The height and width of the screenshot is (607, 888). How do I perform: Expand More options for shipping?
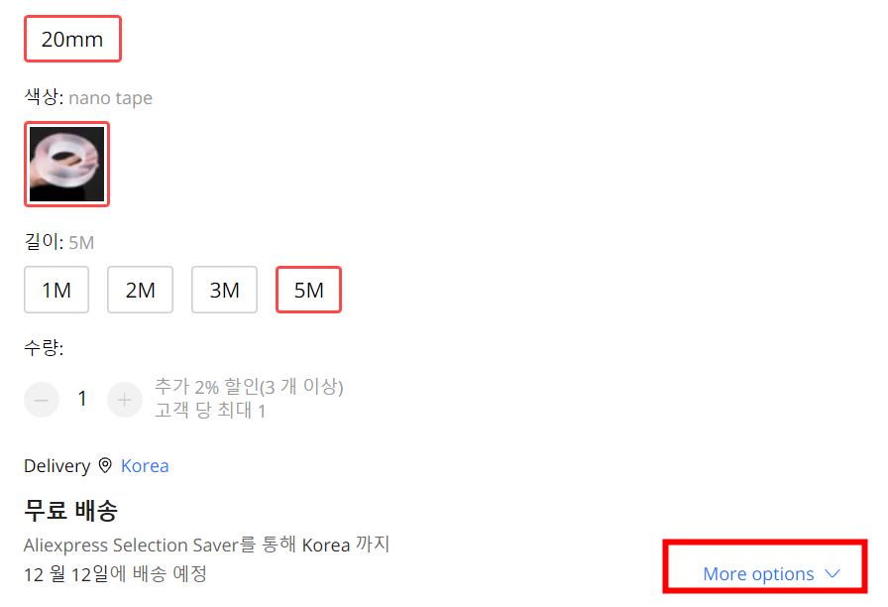[x=771, y=573]
